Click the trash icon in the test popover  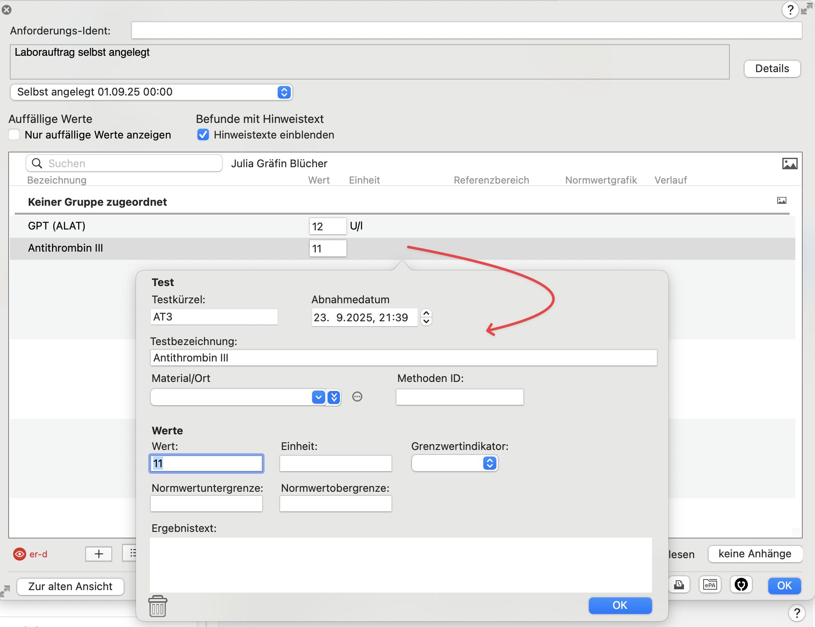[158, 606]
